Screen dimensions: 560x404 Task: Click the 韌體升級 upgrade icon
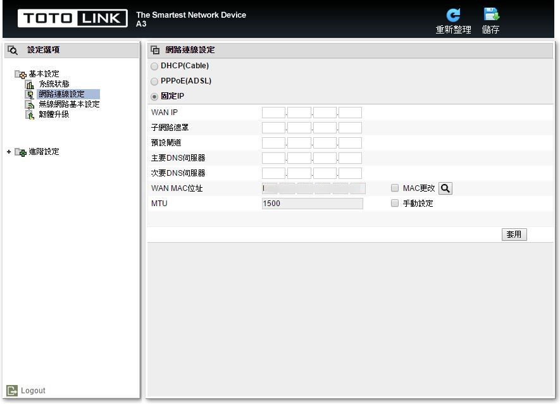30,115
